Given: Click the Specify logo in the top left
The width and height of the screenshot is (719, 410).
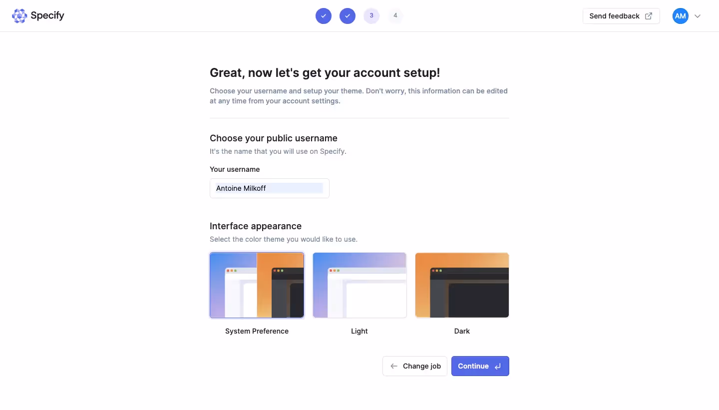Looking at the screenshot, I should coord(19,15).
